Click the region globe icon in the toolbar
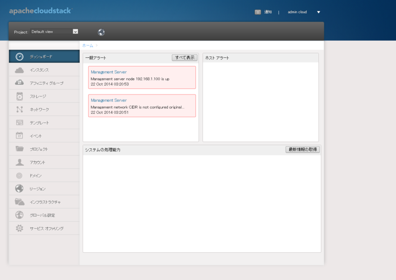Viewport: 396px width, 280px height. click(101, 32)
